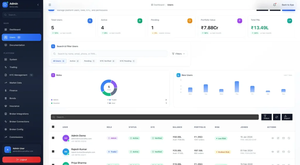Select the KYC Pending tab
Viewport: 300px width, 165px height.
[x=127, y=61]
